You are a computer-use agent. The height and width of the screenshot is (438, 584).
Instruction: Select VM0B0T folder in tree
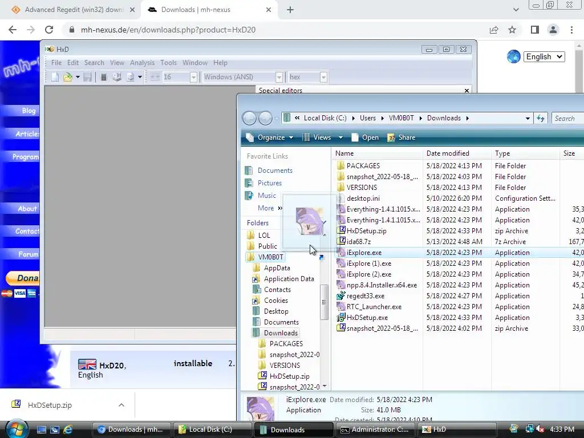[x=270, y=257]
